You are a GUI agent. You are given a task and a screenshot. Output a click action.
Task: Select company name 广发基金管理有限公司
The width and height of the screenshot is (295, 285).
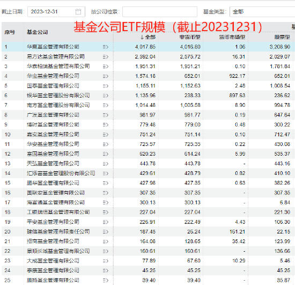53,115
